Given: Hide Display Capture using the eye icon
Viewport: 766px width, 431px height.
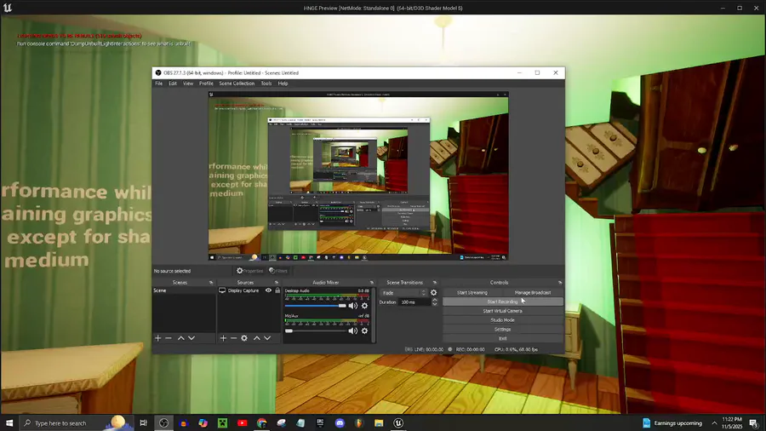Looking at the screenshot, I should [x=268, y=290].
